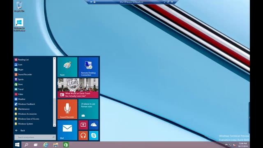This screenshot has width=263, height=148.
Task: Open the Skype tile
Action: tap(94, 135)
